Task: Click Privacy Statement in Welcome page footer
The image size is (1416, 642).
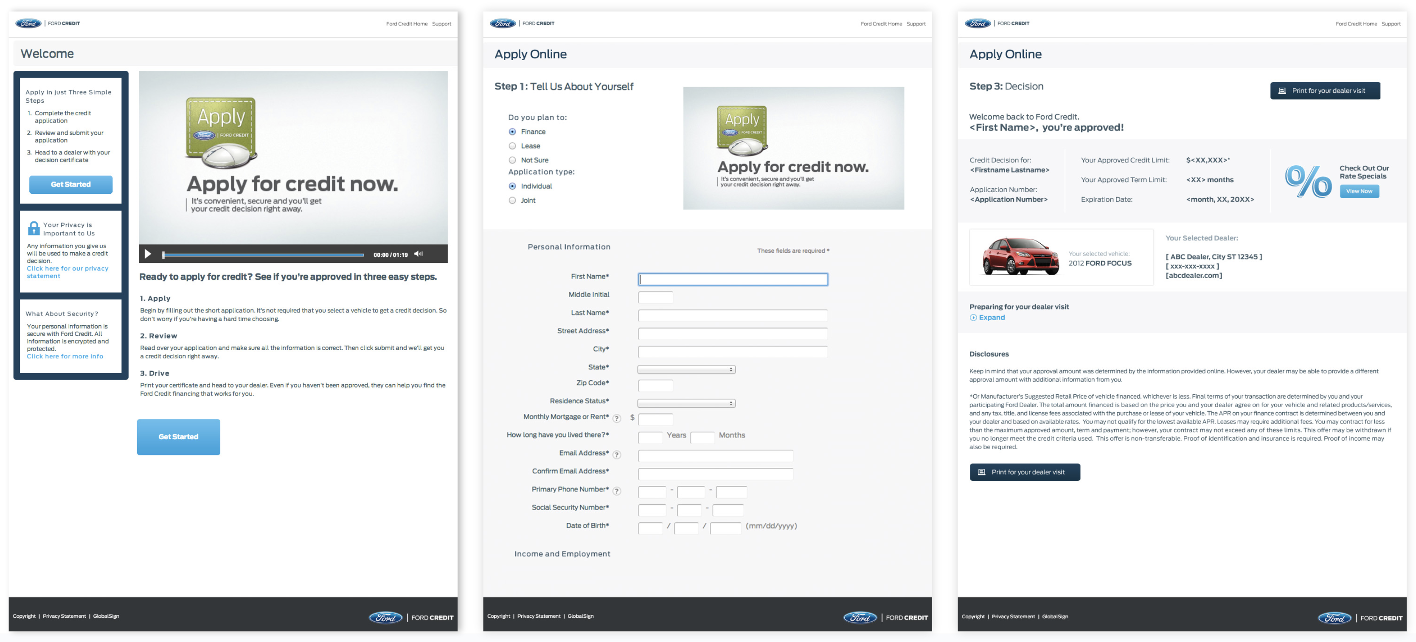Action: 65,616
